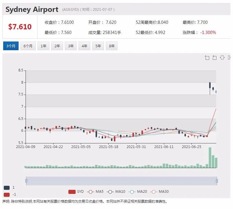Image resolution: width=233 pixels, height=209 pixels.
Task: Toggle the MA5 line legend
Action: click(95, 192)
